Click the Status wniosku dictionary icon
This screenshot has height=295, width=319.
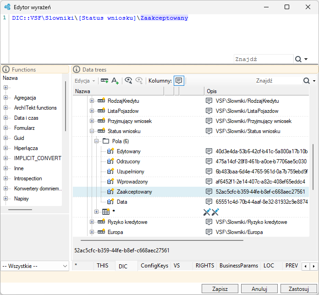[x=101, y=131]
